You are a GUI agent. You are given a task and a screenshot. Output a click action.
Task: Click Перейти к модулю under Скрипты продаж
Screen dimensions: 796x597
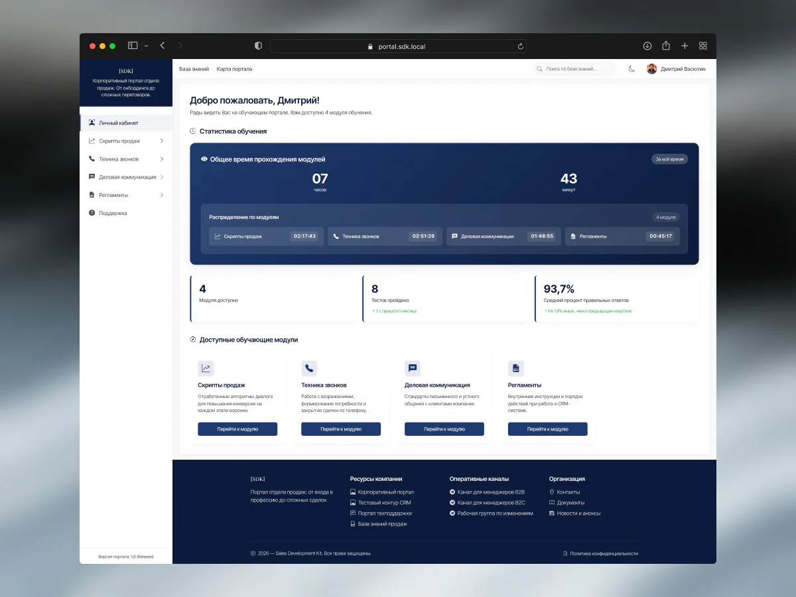(237, 429)
